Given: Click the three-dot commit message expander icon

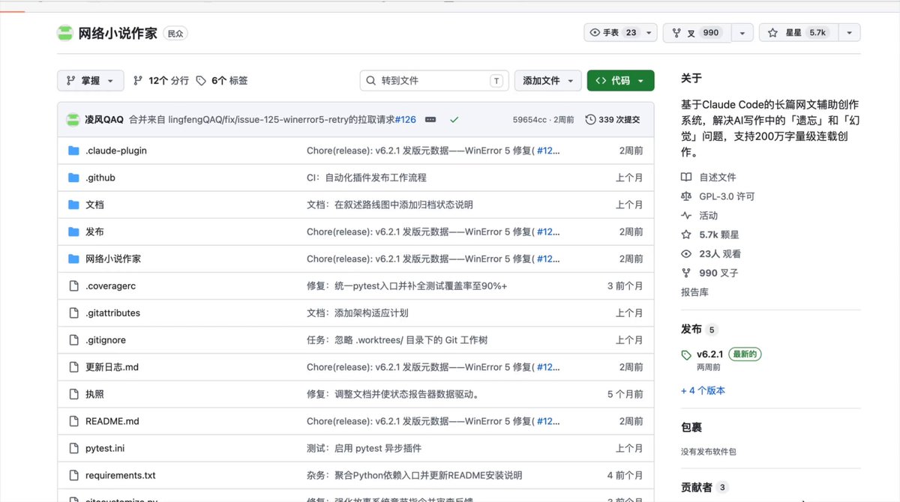Looking at the screenshot, I should pyautogui.click(x=430, y=120).
